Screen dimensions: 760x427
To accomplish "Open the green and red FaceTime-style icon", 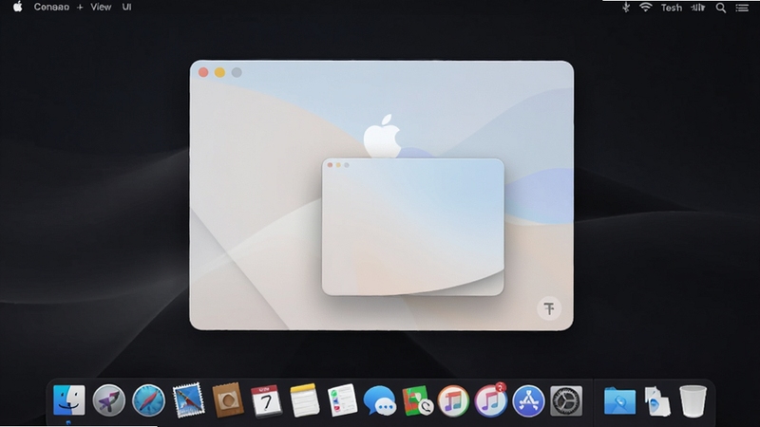I will pyautogui.click(x=417, y=400).
